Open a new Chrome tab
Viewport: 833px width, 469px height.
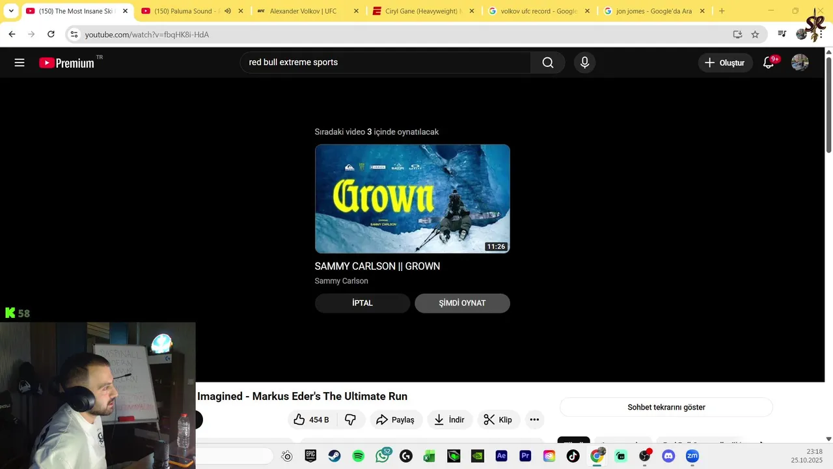click(x=722, y=11)
